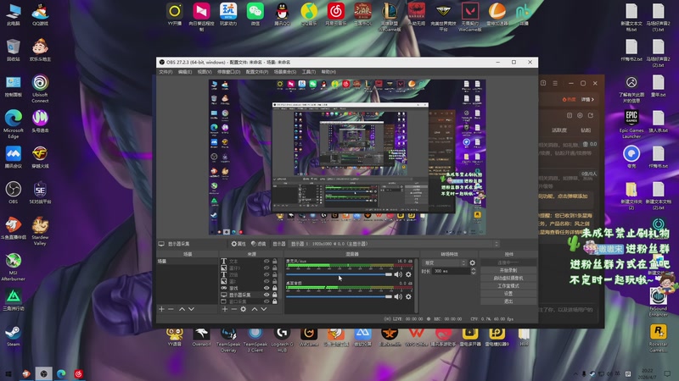Click the 300 ms transition duration field
Image resolution: width=679 pixels, height=381 pixels.
coord(452,271)
